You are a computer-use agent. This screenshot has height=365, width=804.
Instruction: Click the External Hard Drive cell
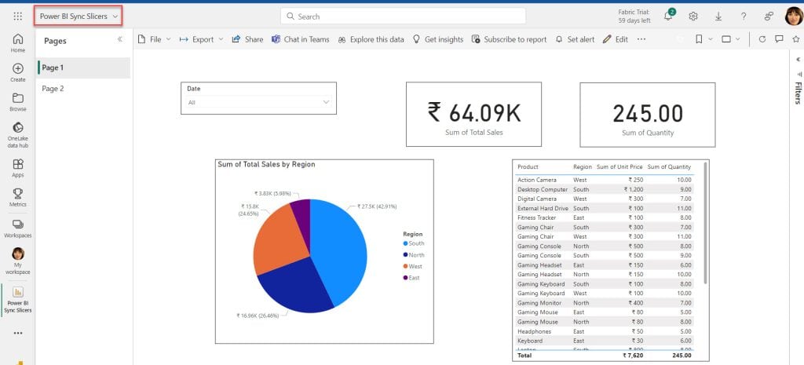click(x=543, y=209)
